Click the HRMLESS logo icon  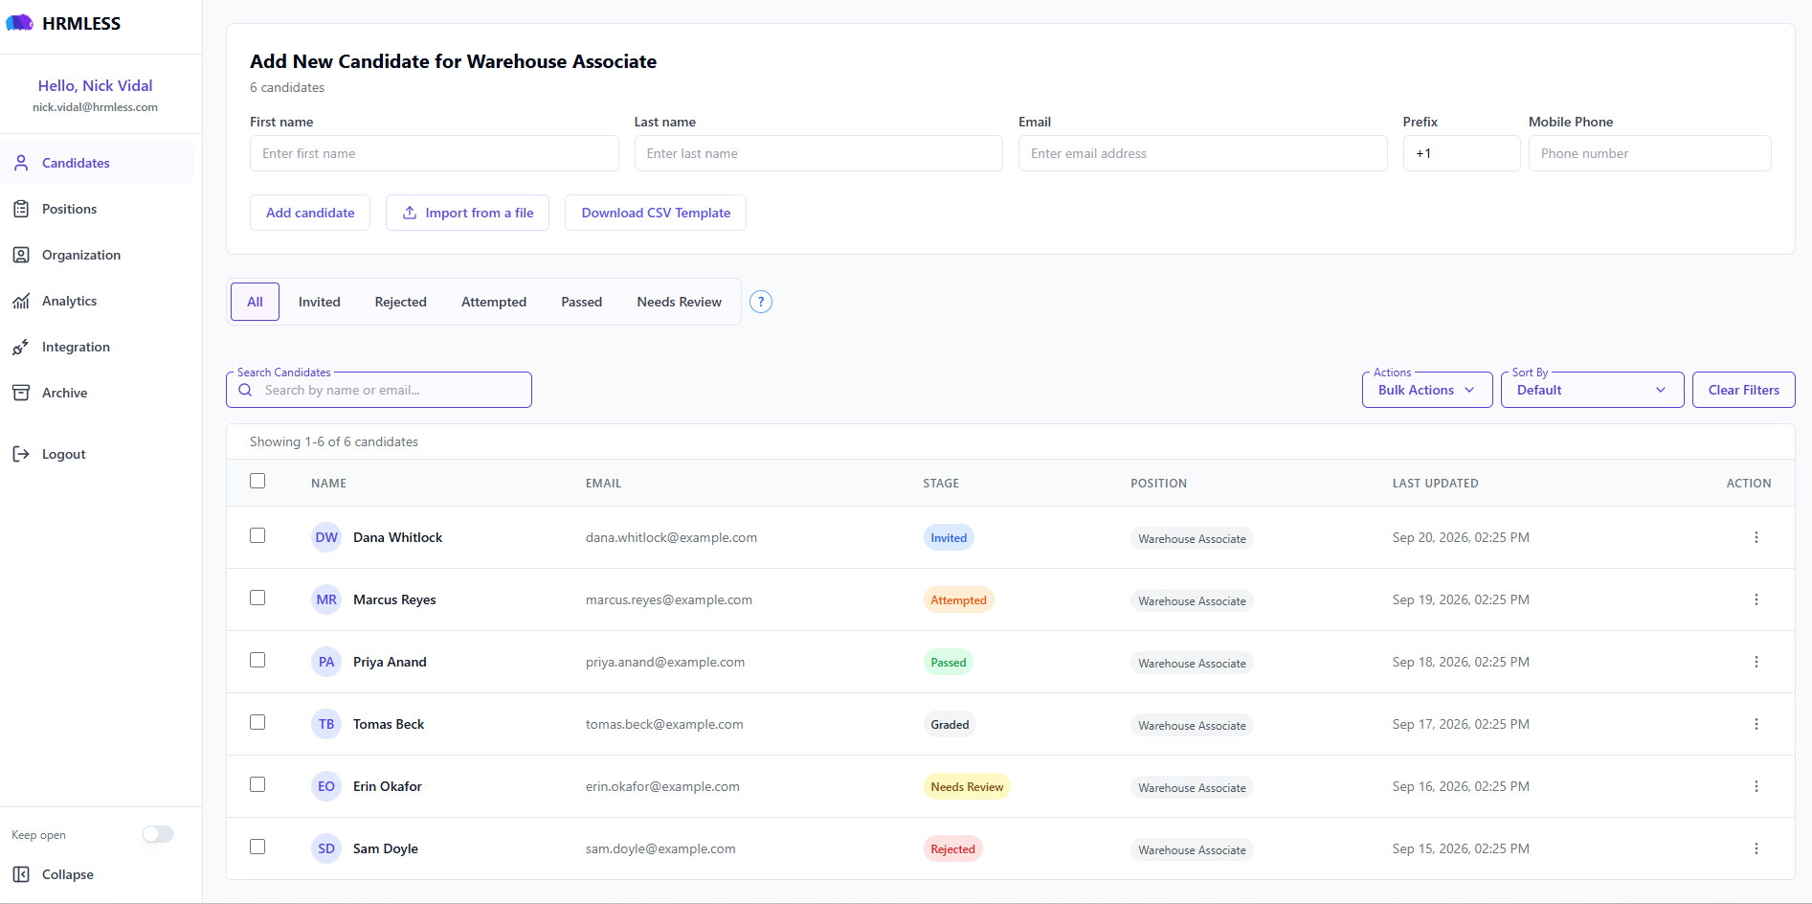[19, 23]
